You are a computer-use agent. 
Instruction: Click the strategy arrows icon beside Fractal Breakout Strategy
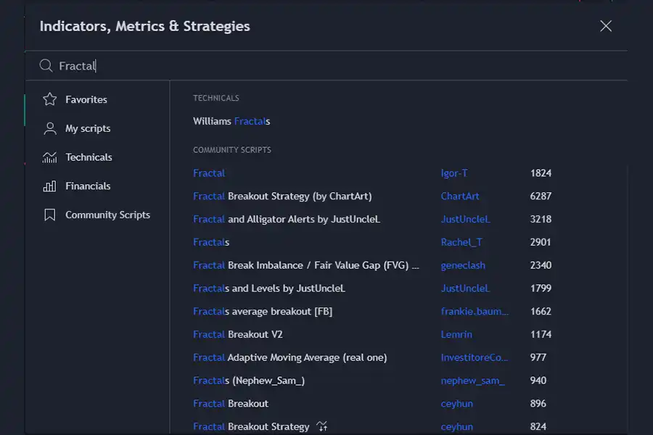tap(322, 426)
